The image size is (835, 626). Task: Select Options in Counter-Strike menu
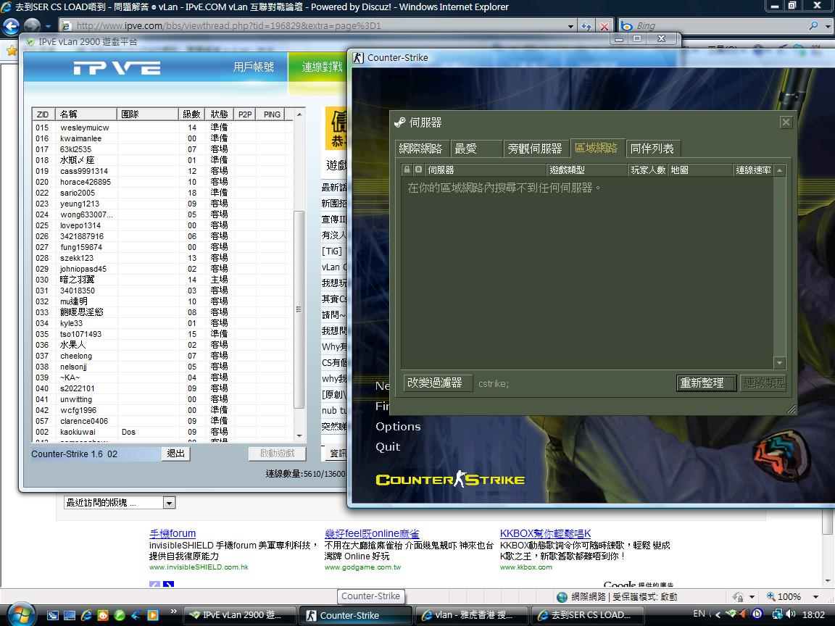(x=398, y=426)
